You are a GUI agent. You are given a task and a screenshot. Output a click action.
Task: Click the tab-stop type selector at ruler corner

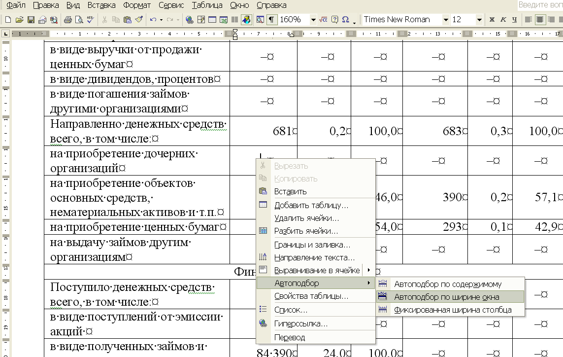[5, 34]
